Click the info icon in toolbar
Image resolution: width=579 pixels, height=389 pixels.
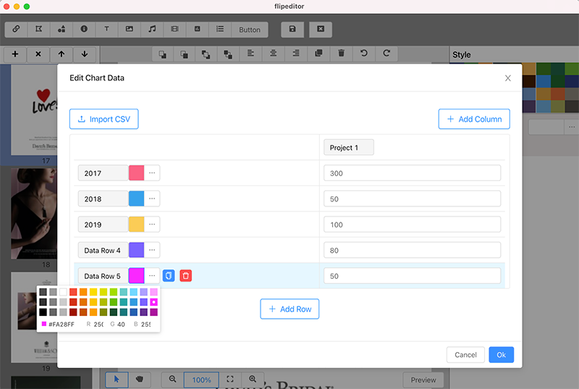point(84,29)
